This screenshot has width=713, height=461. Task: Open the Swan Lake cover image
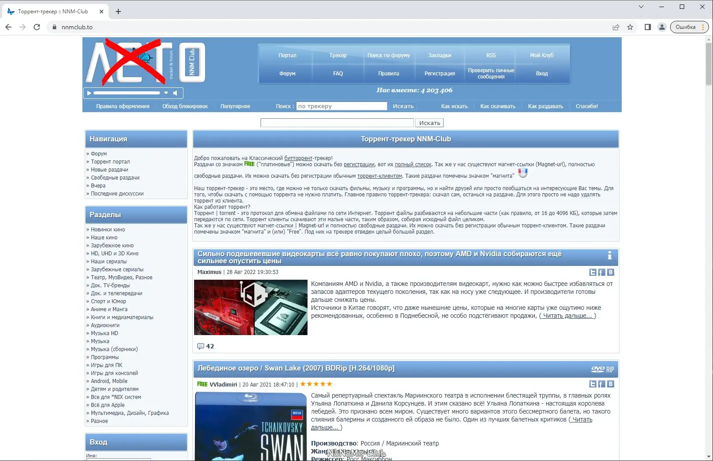point(251,426)
